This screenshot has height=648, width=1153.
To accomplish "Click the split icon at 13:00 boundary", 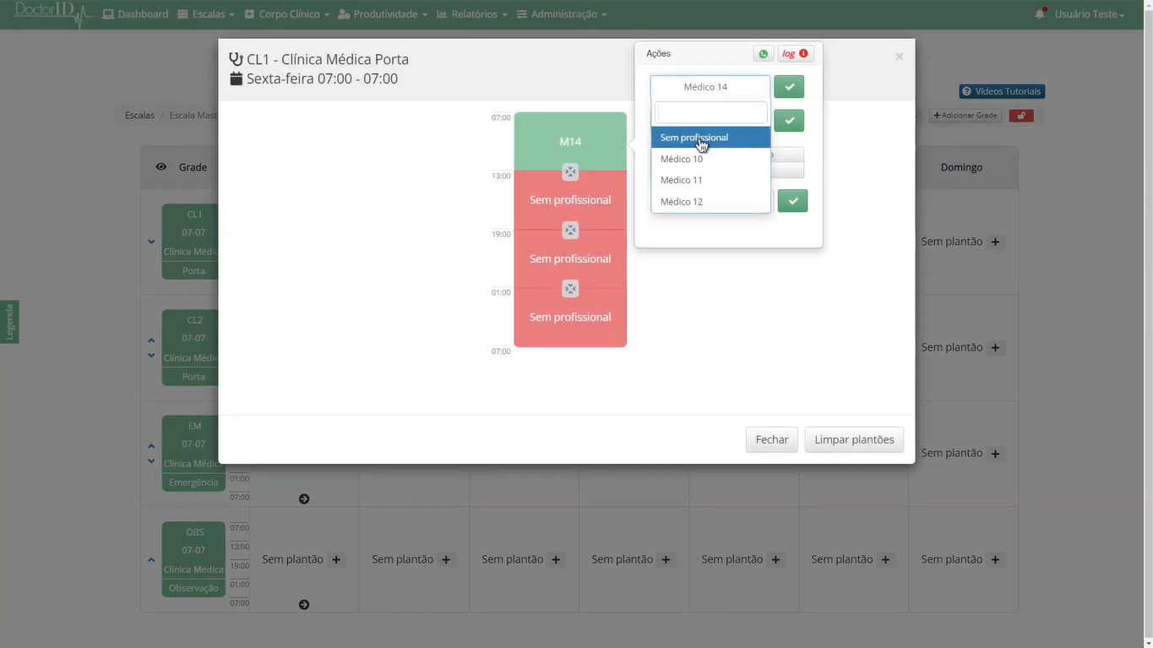I will [x=570, y=172].
